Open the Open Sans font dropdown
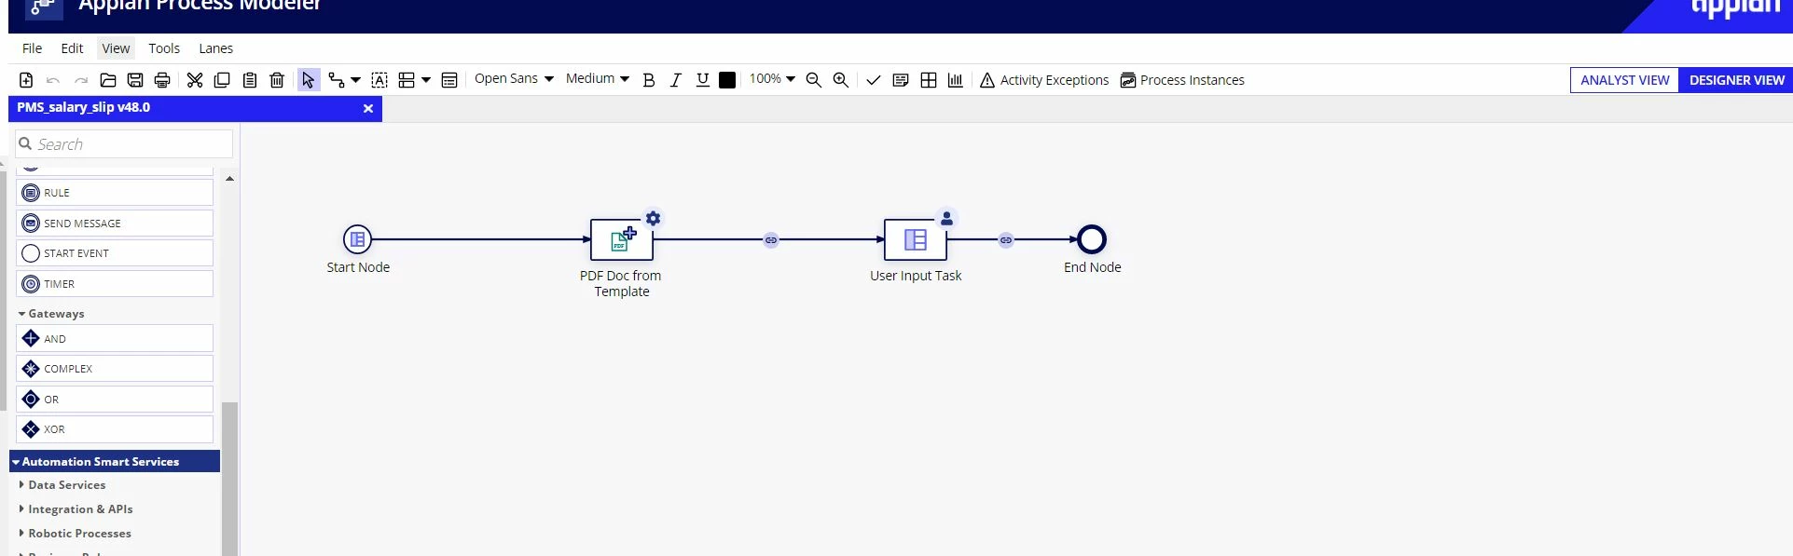This screenshot has height=556, width=1793. pyautogui.click(x=514, y=79)
